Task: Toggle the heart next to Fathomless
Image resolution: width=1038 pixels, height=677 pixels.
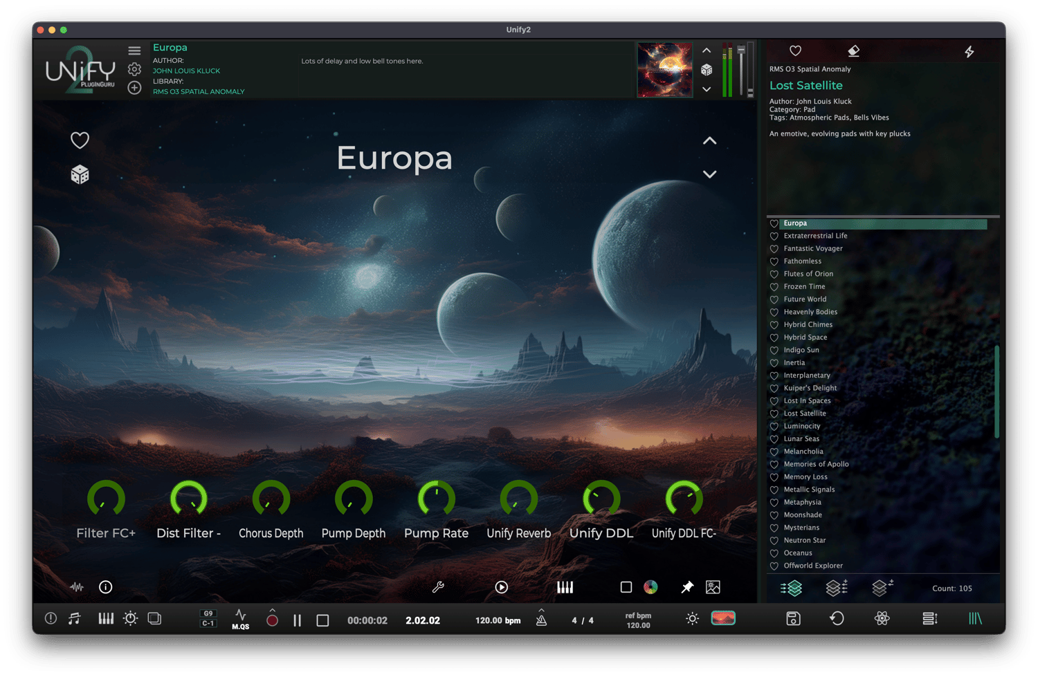Action: tap(774, 261)
